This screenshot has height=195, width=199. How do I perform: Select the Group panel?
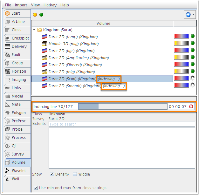[x=17, y=63]
